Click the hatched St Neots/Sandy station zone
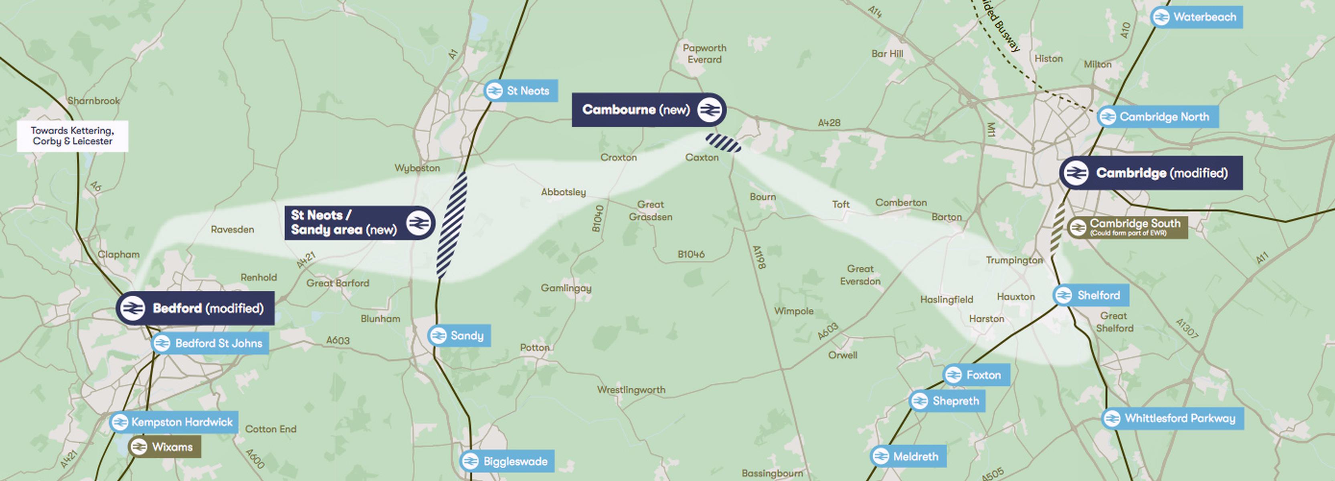Image resolution: width=1335 pixels, height=481 pixels. [451, 226]
